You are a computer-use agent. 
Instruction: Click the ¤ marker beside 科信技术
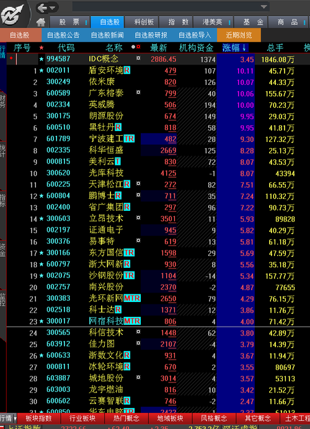(x=138, y=332)
